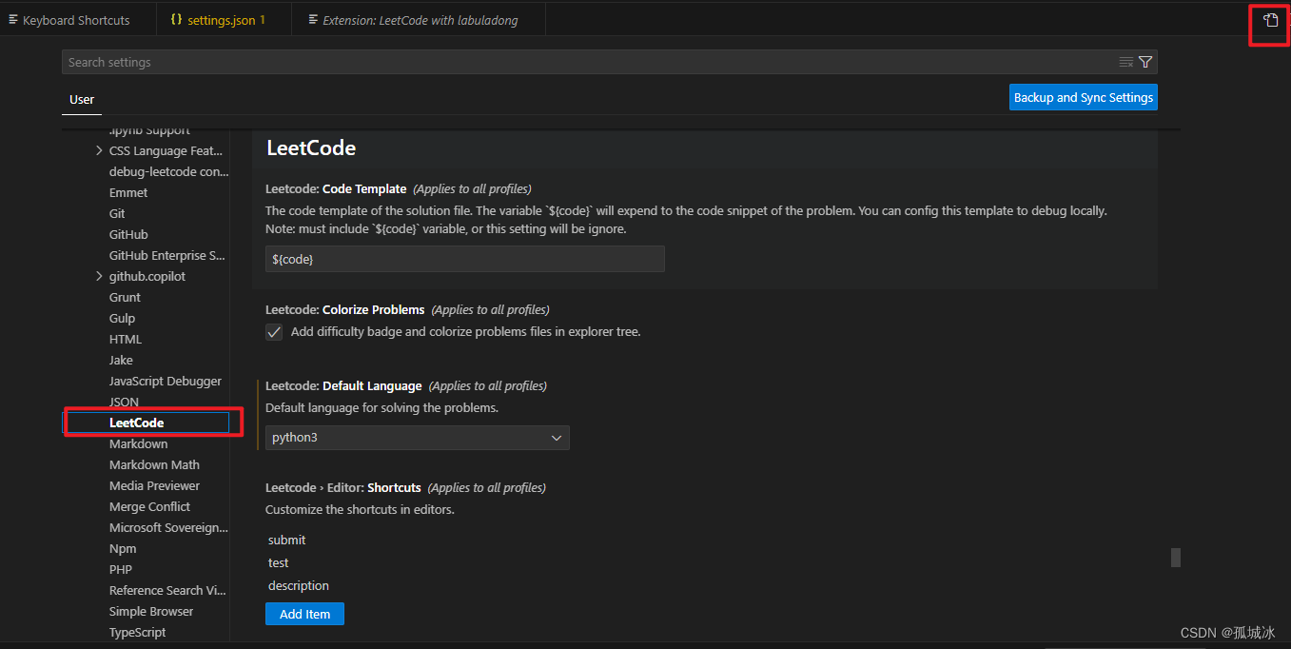Clear the settings search using the clear icon
The width and height of the screenshot is (1291, 649).
[x=1126, y=61]
